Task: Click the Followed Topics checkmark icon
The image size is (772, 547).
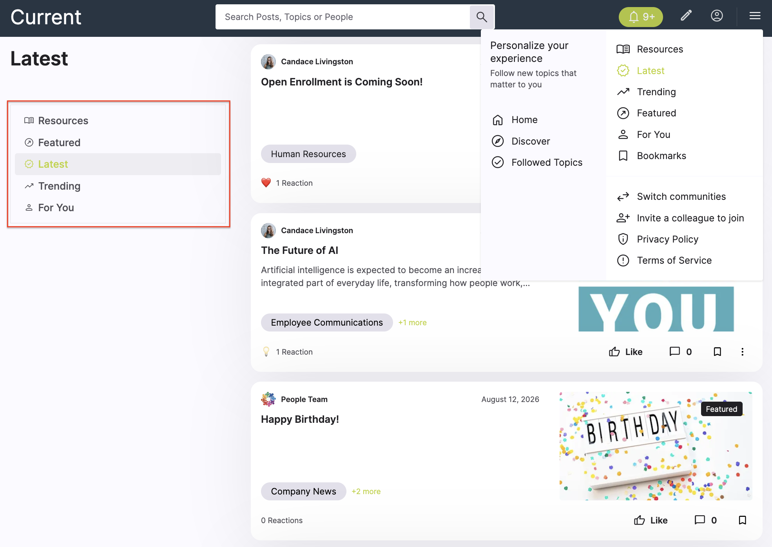Action: point(498,162)
